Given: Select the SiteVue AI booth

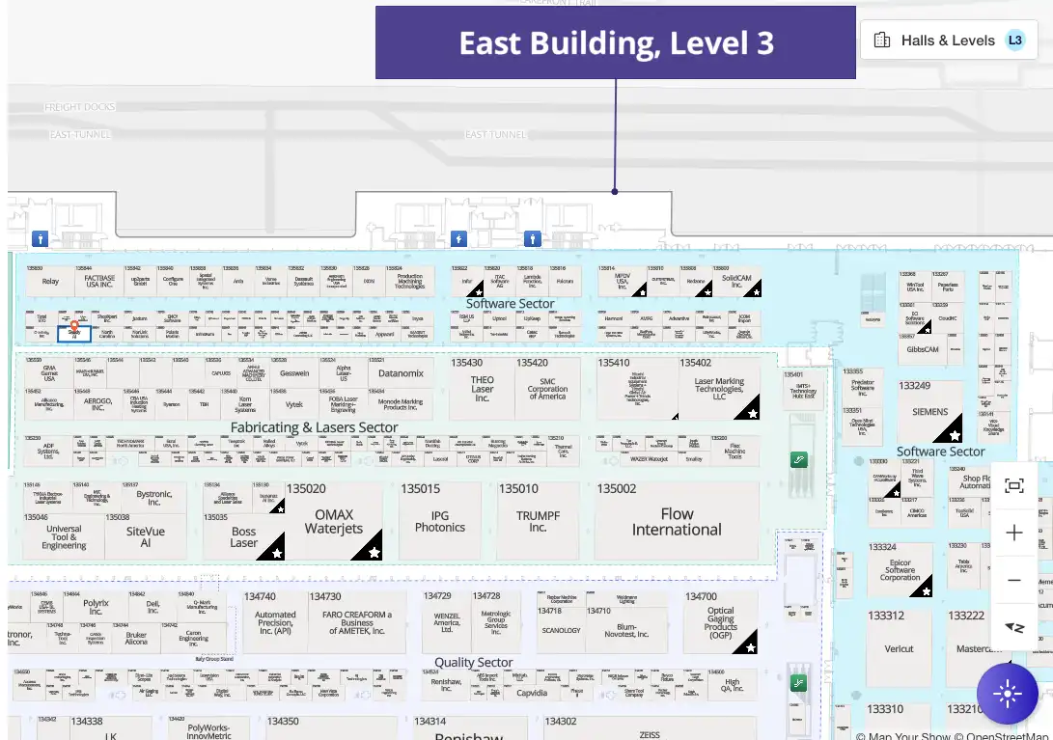Looking at the screenshot, I should [x=146, y=537].
